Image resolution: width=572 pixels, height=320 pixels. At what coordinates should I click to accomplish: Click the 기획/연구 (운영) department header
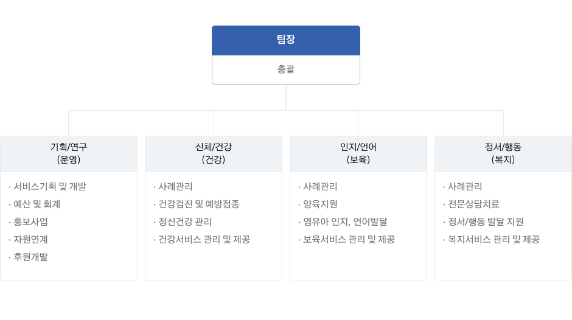69,154
